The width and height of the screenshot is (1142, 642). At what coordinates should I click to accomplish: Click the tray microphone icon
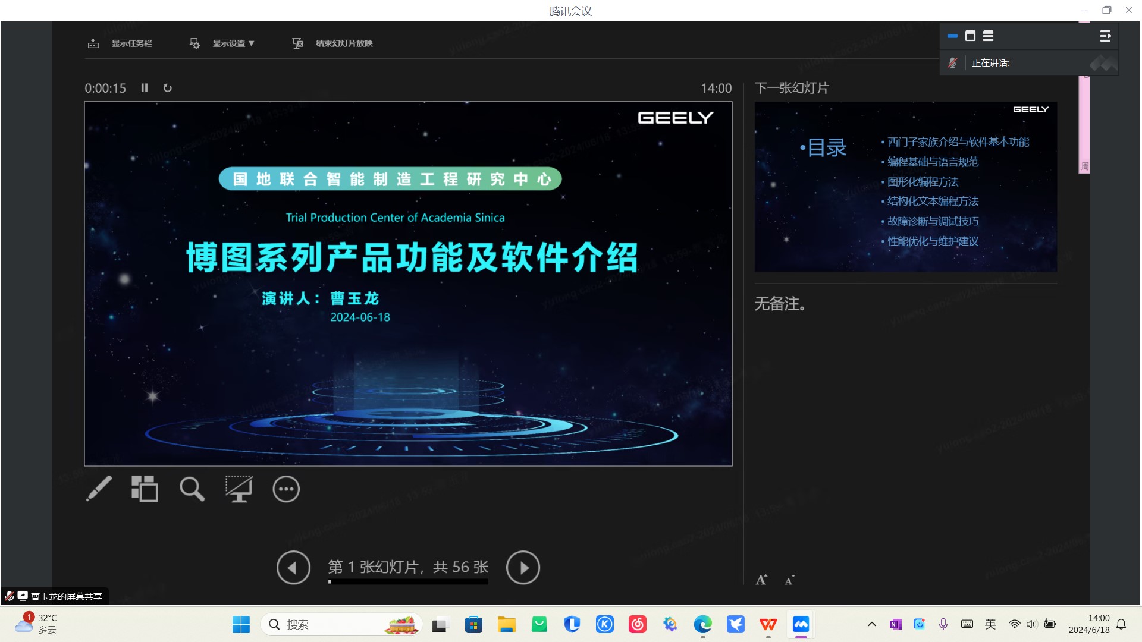coord(943,624)
